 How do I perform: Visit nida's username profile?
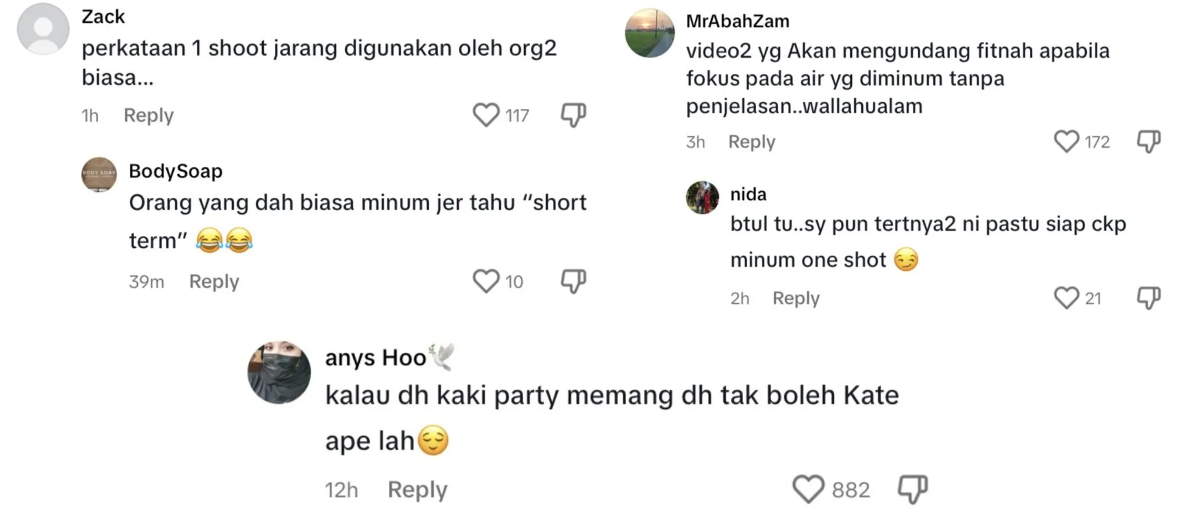coord(748,194)
